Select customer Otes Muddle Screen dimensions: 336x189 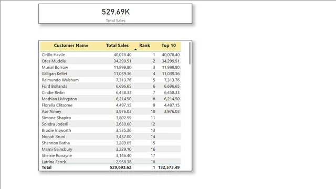54,61
